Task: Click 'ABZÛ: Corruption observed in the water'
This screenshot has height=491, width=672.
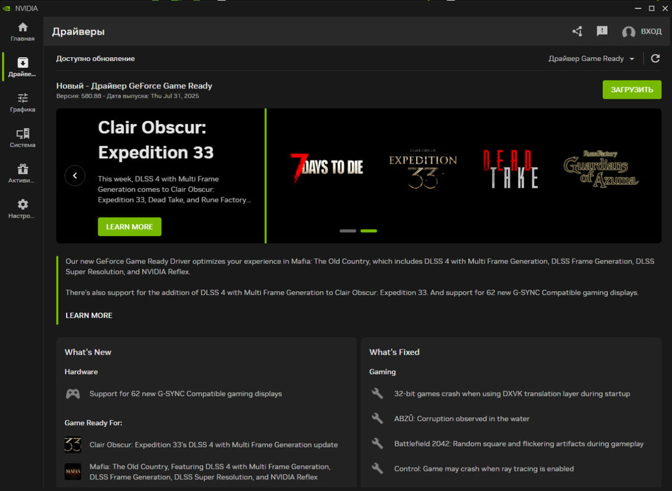Action: click(461, 418)
